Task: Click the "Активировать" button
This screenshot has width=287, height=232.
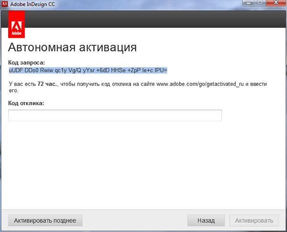Action: click(254, 221)
